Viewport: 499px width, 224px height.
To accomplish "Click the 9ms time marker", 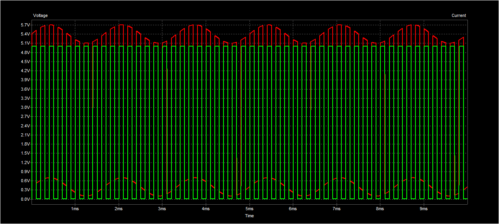I will [x=424, y=209].
